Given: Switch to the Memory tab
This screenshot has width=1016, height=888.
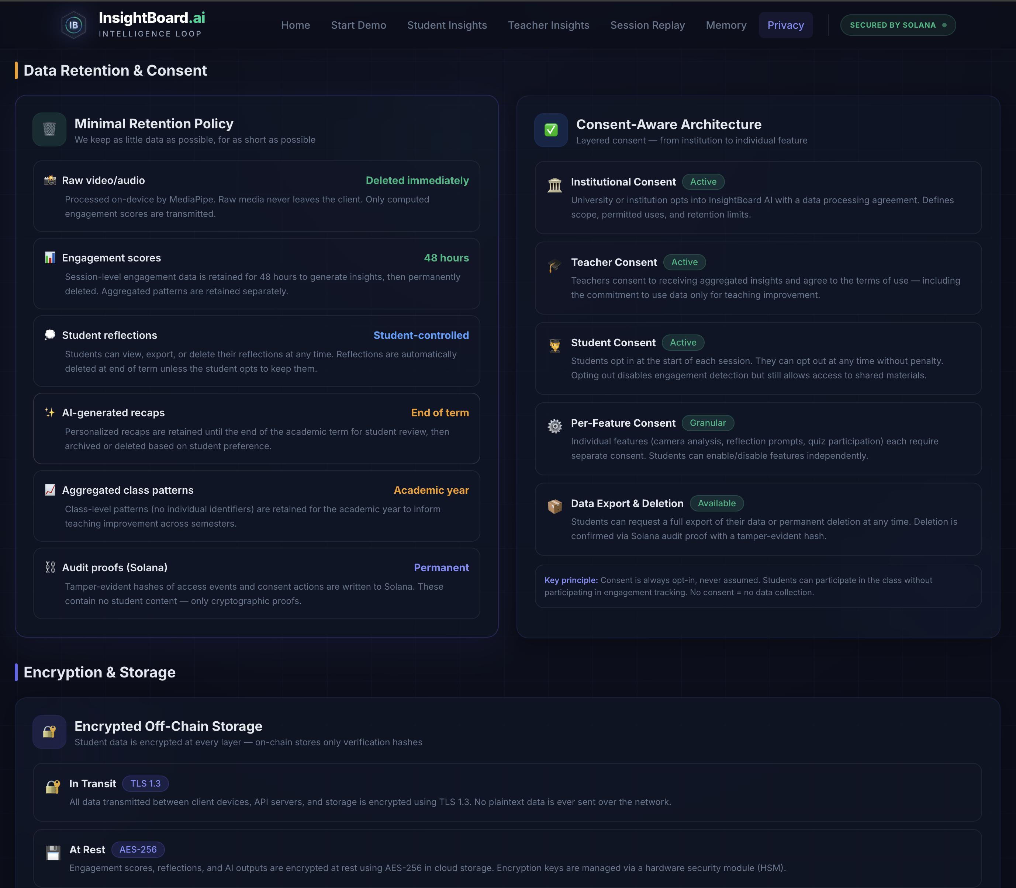Looking at the screenshot, I should coord(726,25).
